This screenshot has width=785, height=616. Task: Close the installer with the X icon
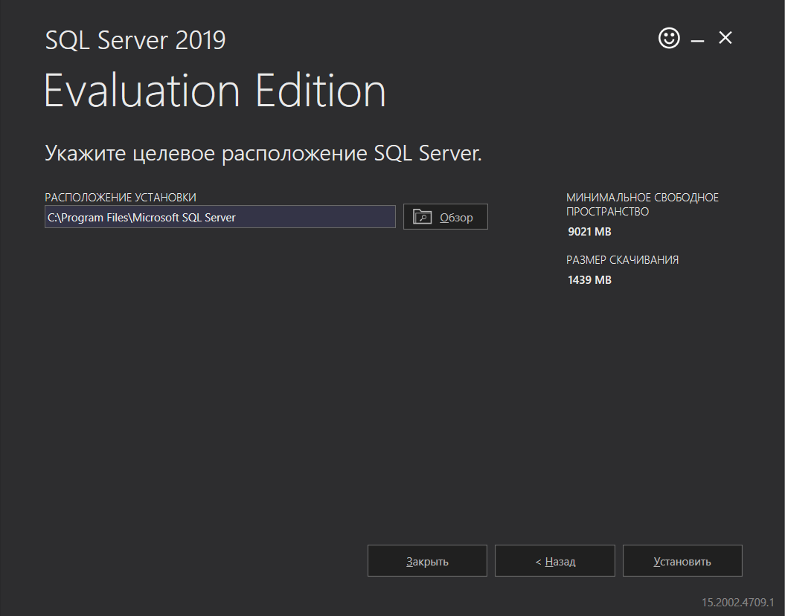click(725, 38)
